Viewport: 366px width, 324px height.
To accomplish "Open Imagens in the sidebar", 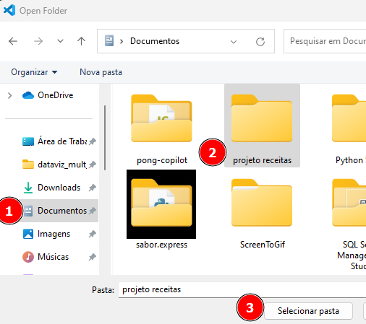I will tap(46, 234).
